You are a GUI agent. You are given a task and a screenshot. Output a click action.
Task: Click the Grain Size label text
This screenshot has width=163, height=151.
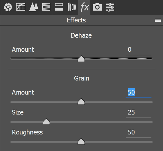[18, 112]
